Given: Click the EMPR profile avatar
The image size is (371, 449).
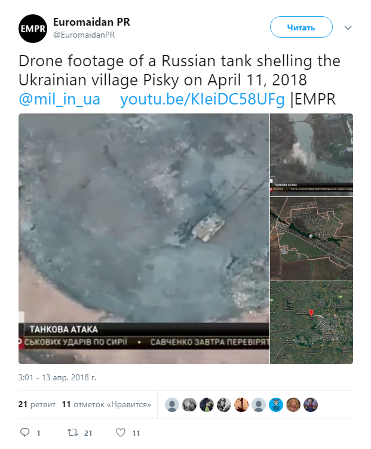Looking at the screenshot, I should coord(33,28).
